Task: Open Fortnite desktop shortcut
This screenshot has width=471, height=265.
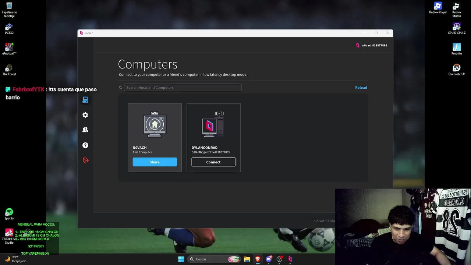Action: coord(457,49)
